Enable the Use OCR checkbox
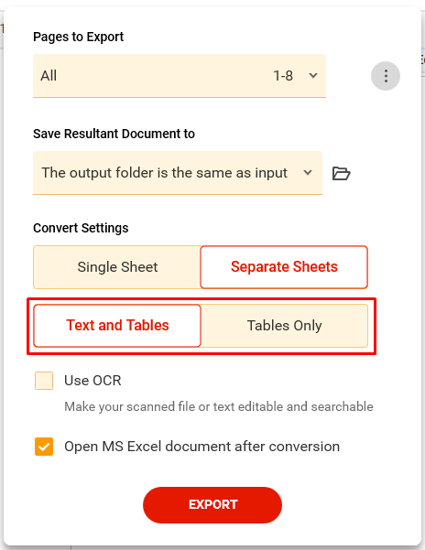The image size is (425, 550). 44,381
